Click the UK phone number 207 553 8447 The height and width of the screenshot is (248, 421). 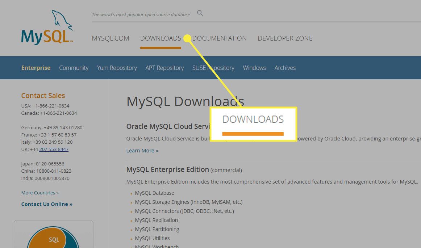pos(54,149)
